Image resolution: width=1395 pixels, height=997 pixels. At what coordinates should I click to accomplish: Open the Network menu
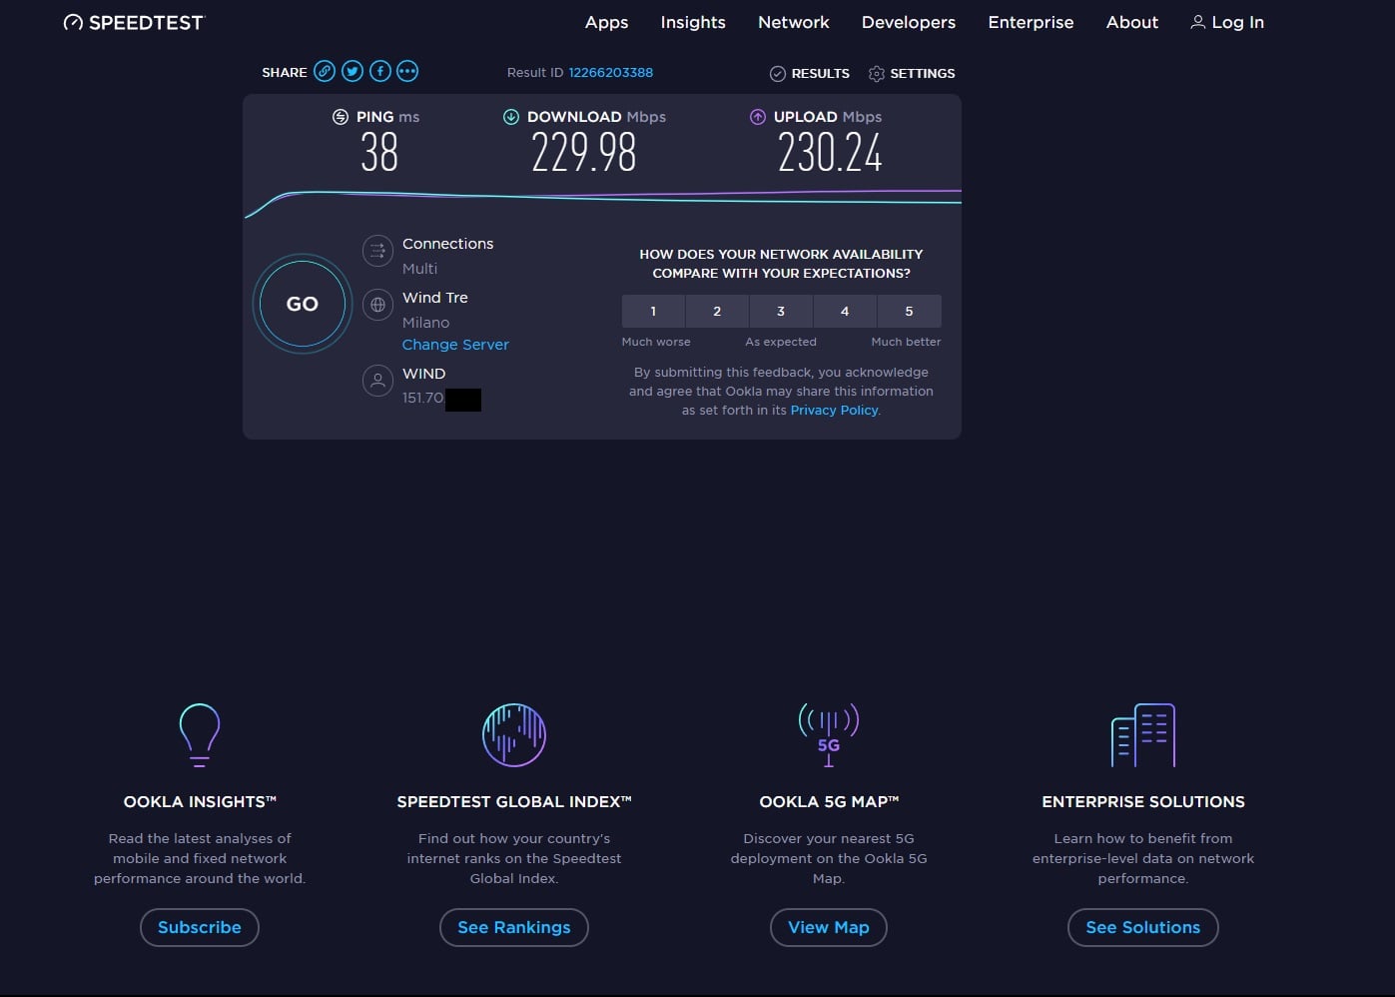click(794, 22)
